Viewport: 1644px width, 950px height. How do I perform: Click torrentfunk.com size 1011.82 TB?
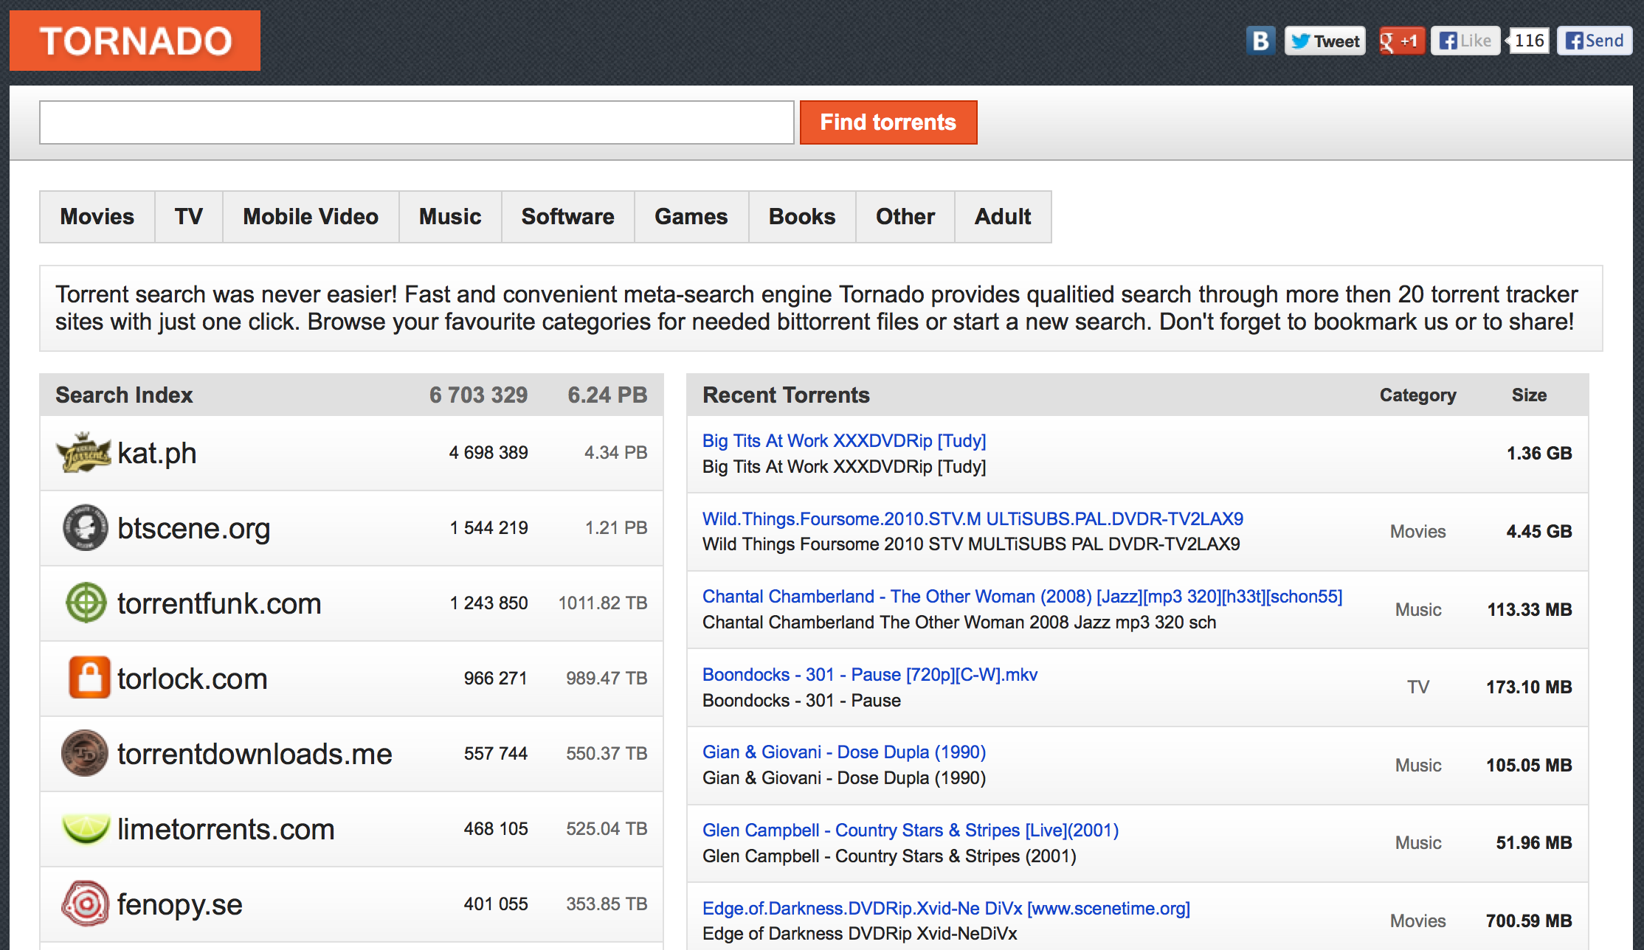(x=603, y=603)
